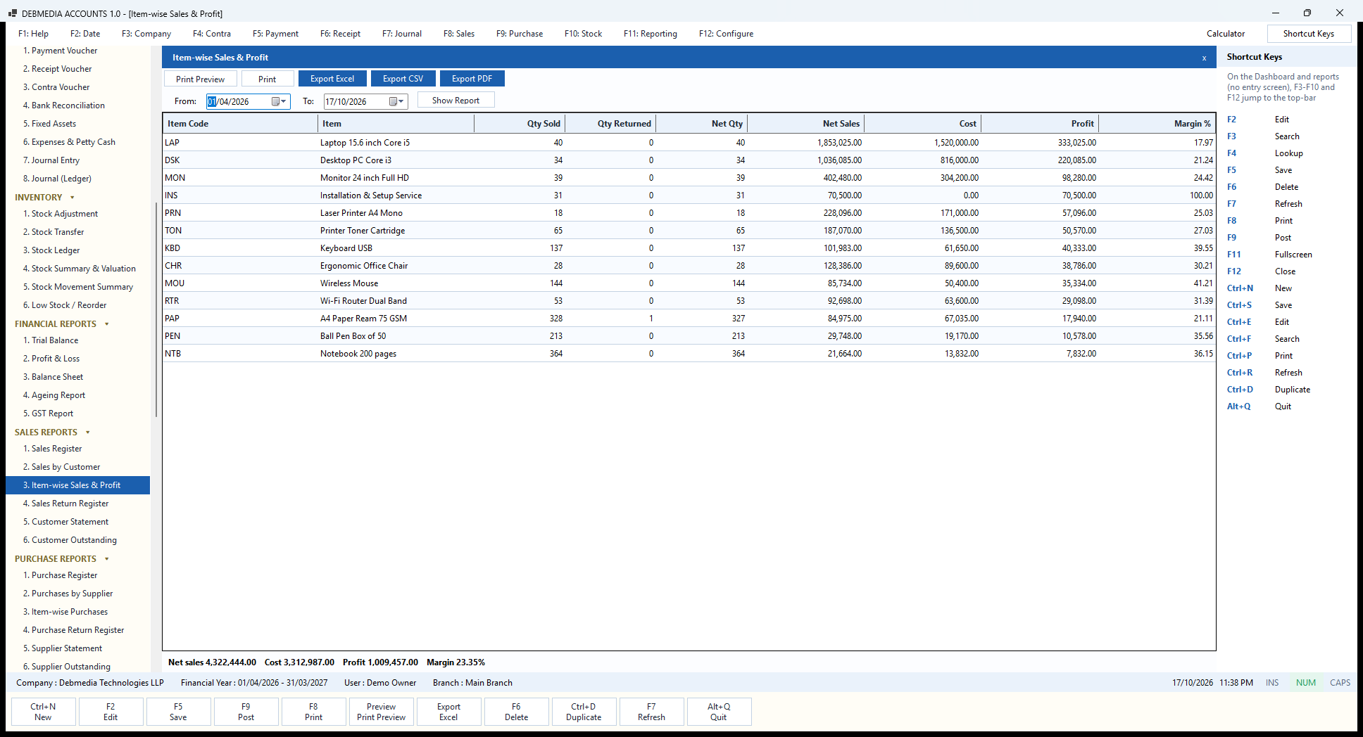1363x737 pixels.
Task: Export the report as CSV
Action: coord(403,79)
